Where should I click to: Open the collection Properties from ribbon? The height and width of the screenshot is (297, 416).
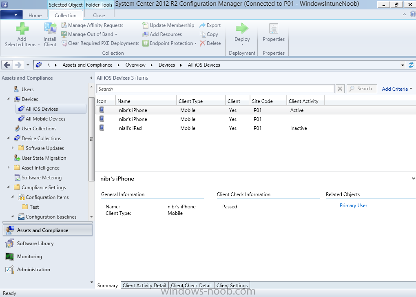[x=274, y=33]
